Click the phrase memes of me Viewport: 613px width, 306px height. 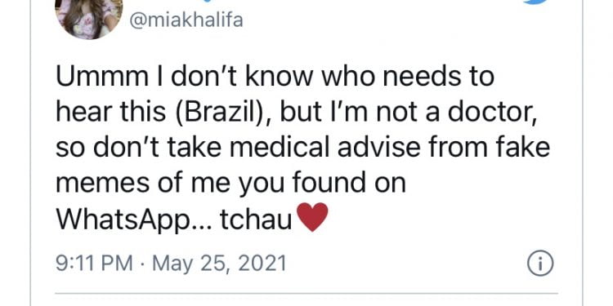pyautogui.click(x=144, y=184)
